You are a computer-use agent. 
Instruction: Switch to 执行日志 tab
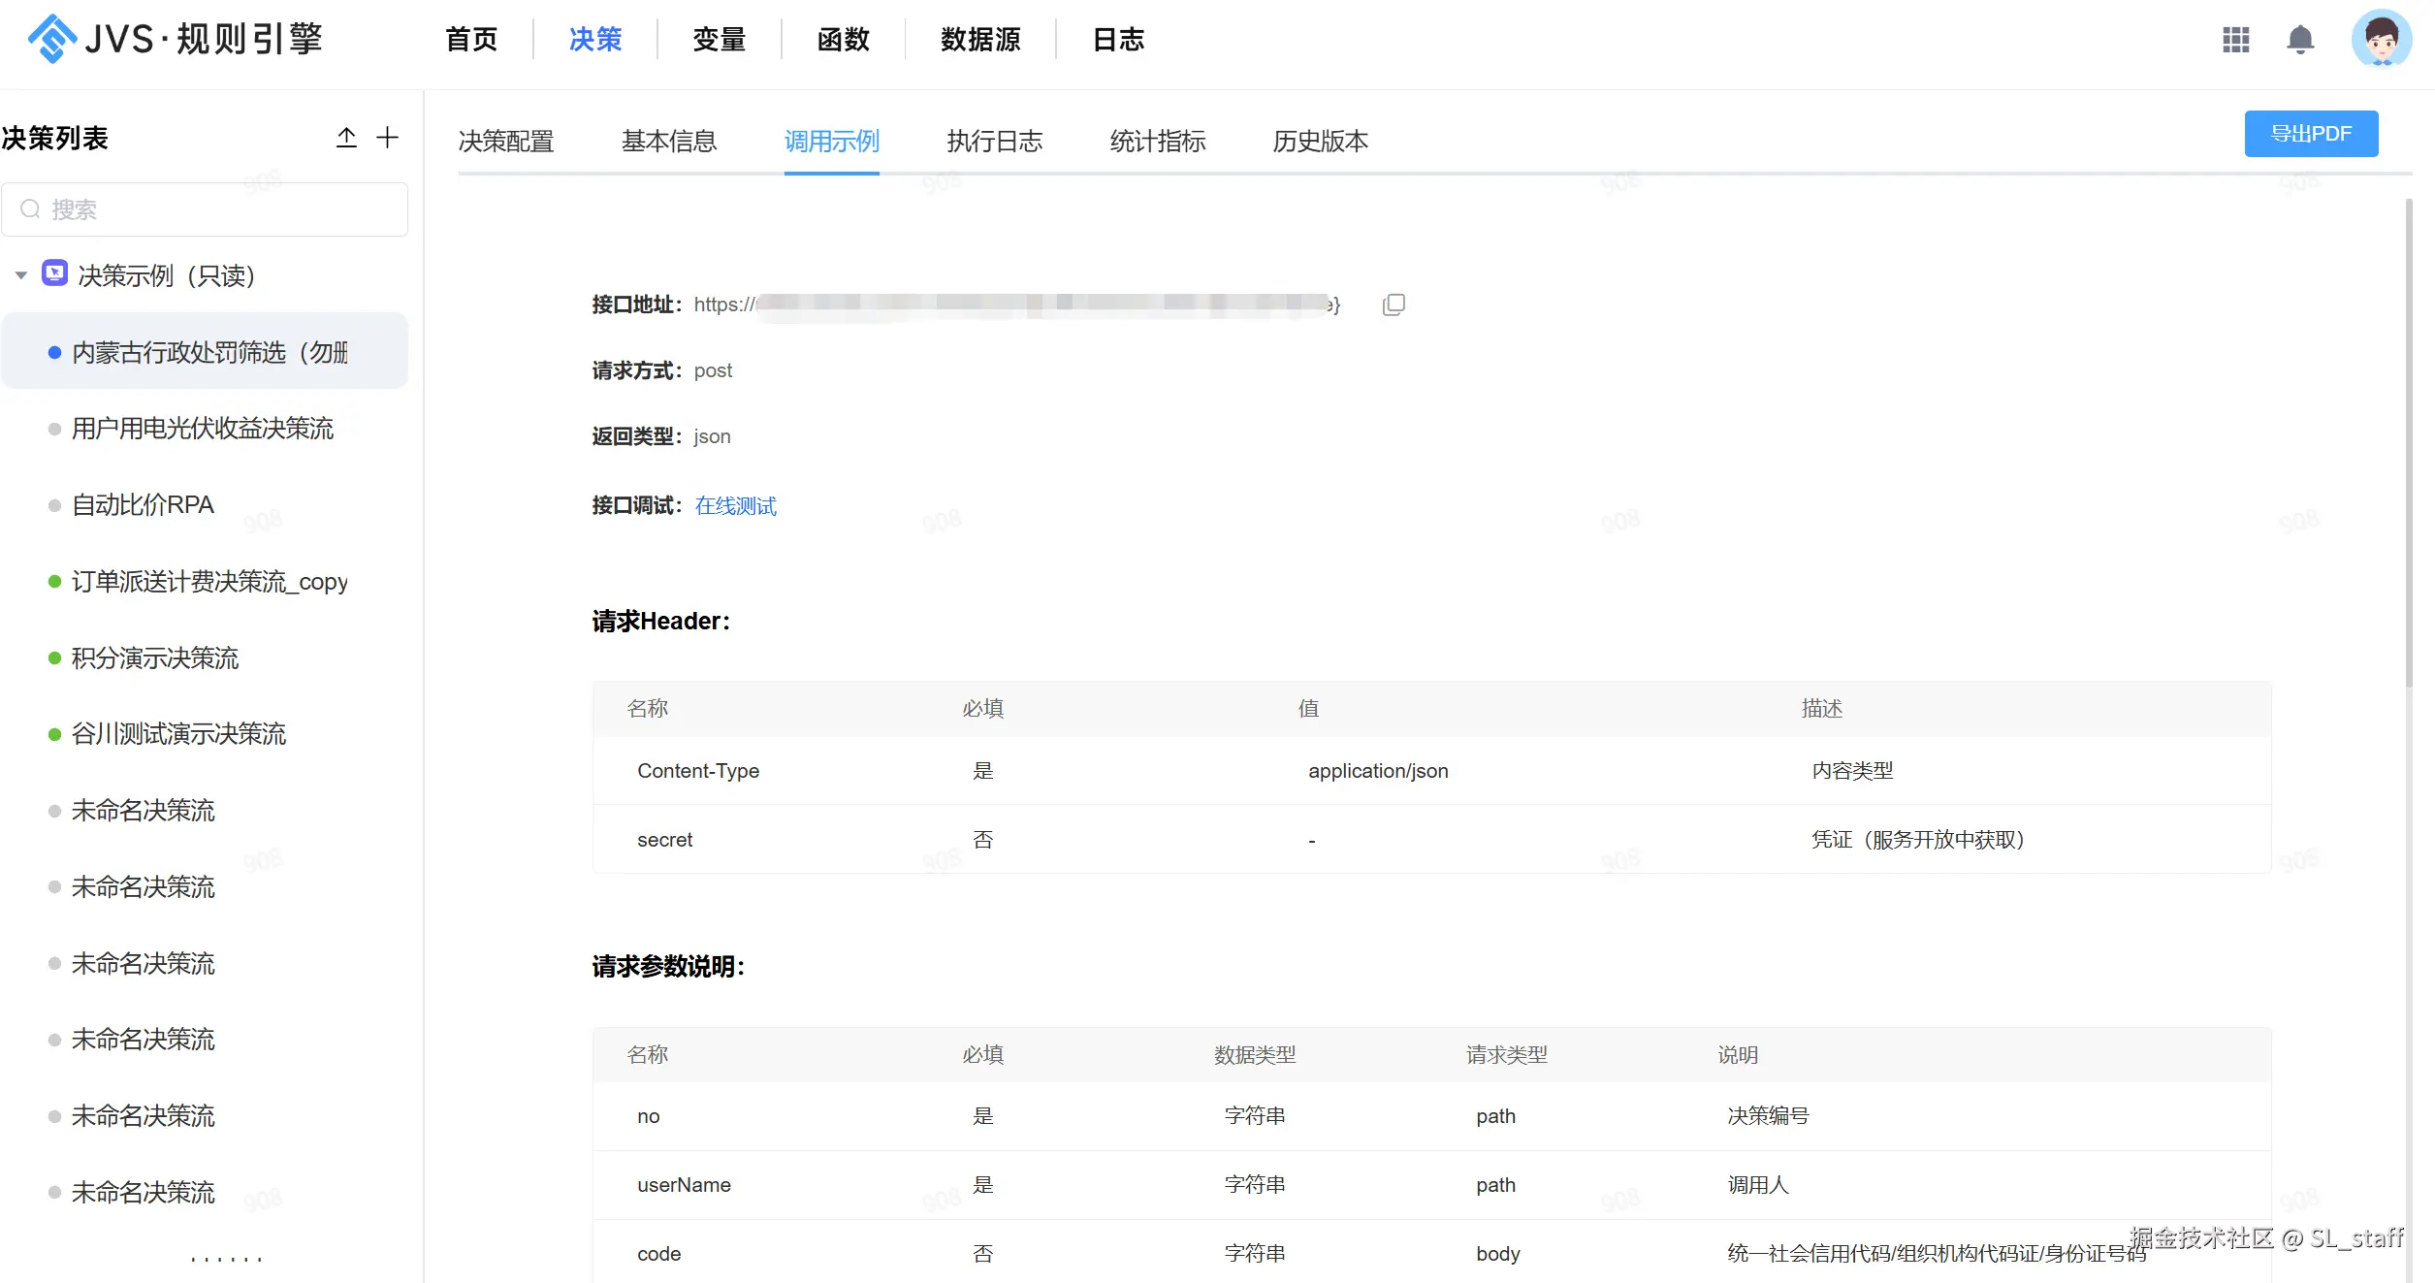(994, 142)
